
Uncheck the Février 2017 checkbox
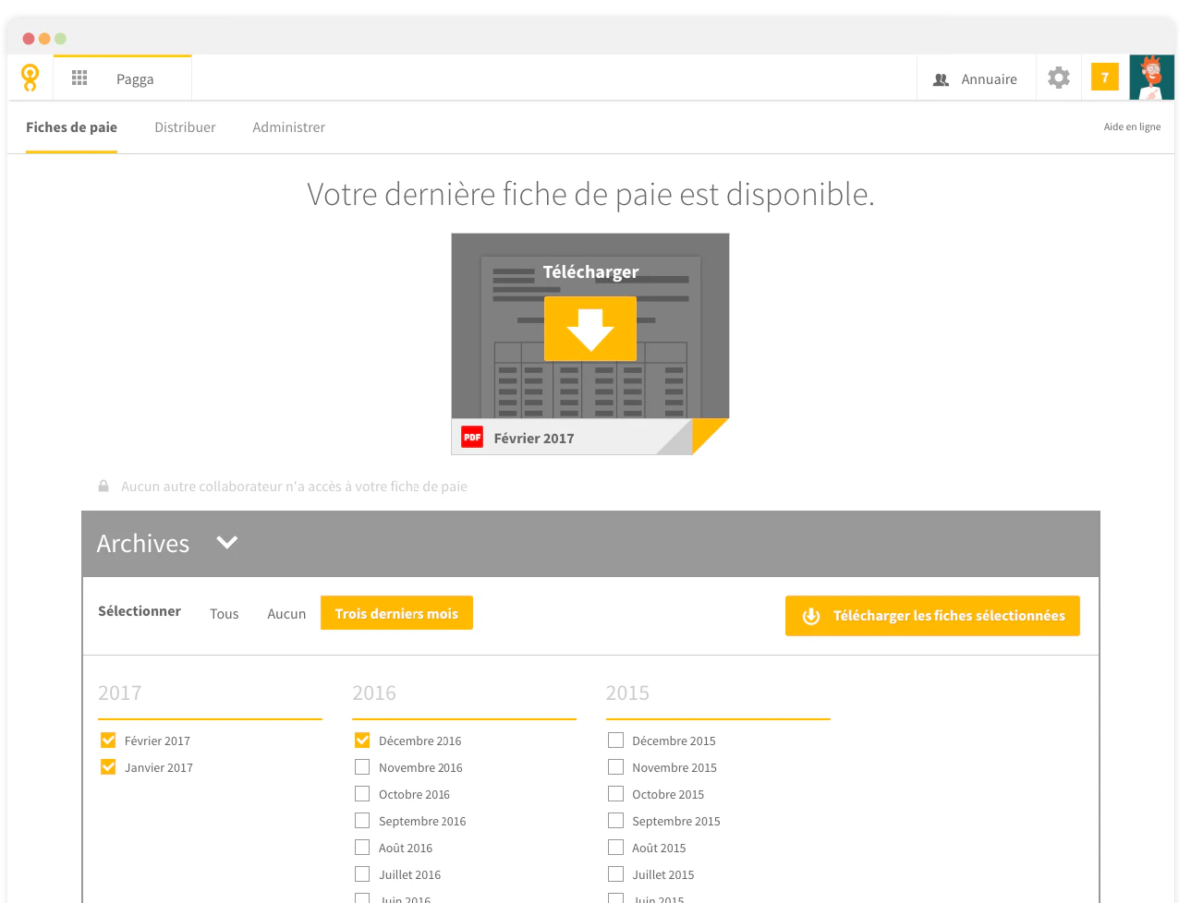click(x=108, y=740)
